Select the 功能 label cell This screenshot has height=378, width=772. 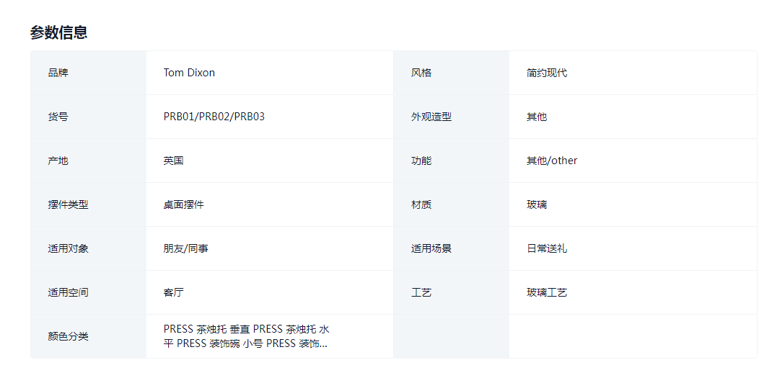pyautogui.click(x=452, y=161)
